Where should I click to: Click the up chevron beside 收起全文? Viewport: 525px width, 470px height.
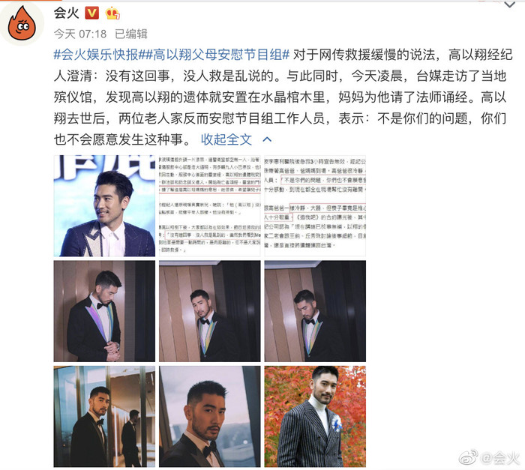pyautogui.click(x=267, y=139)
